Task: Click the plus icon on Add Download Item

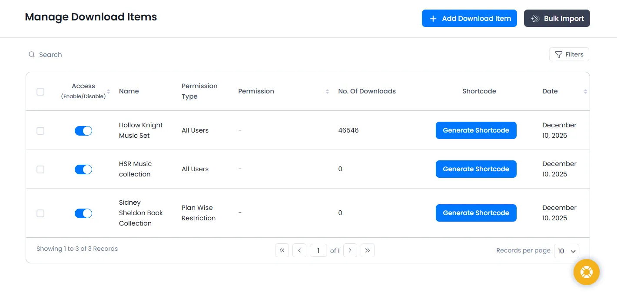Action: (x=433, y=18)
